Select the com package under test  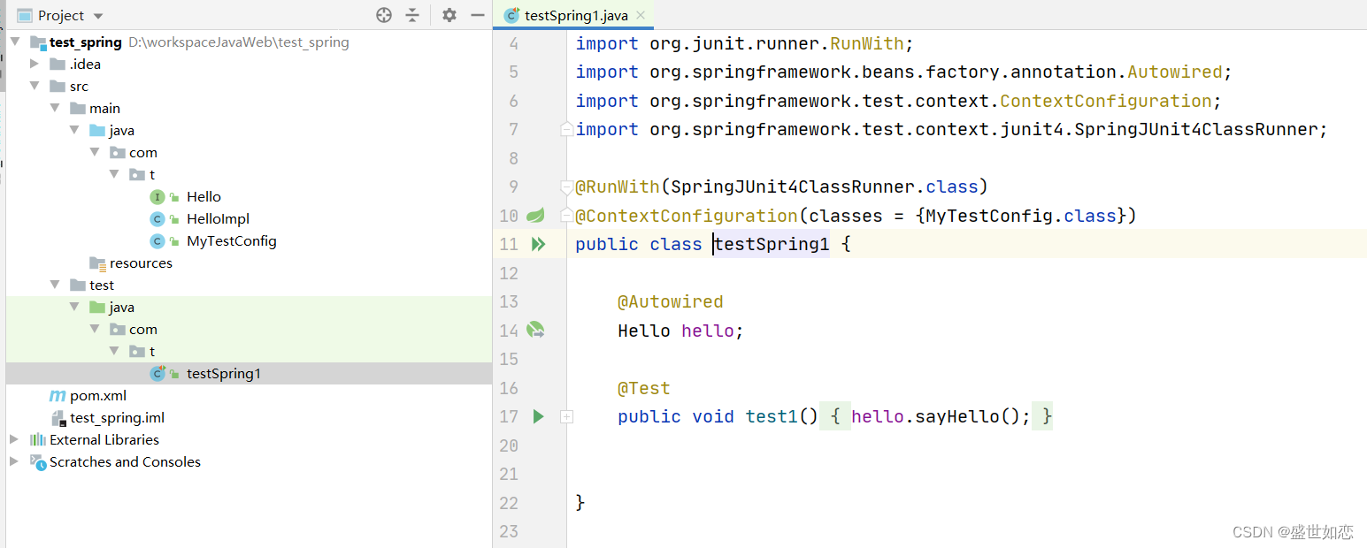(x=143, y=329)
